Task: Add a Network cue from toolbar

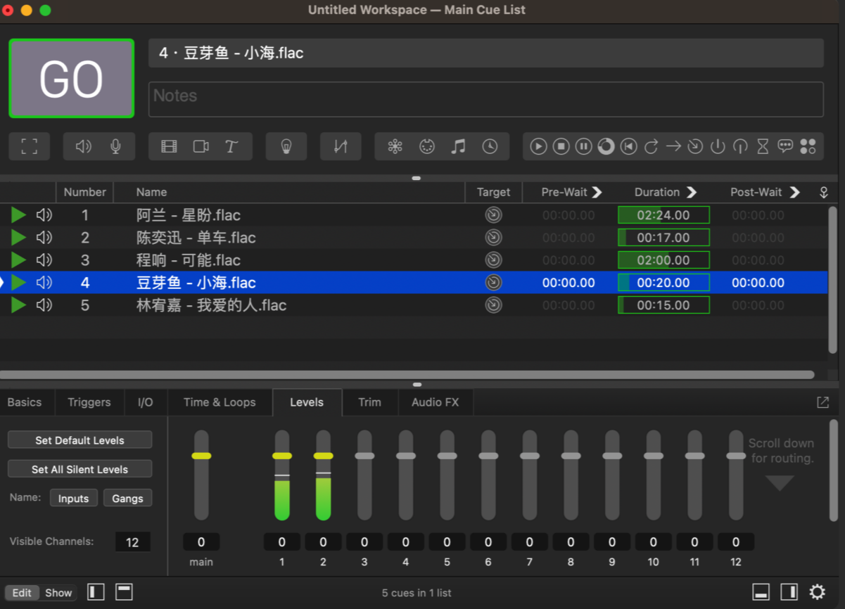Action: 395,146
